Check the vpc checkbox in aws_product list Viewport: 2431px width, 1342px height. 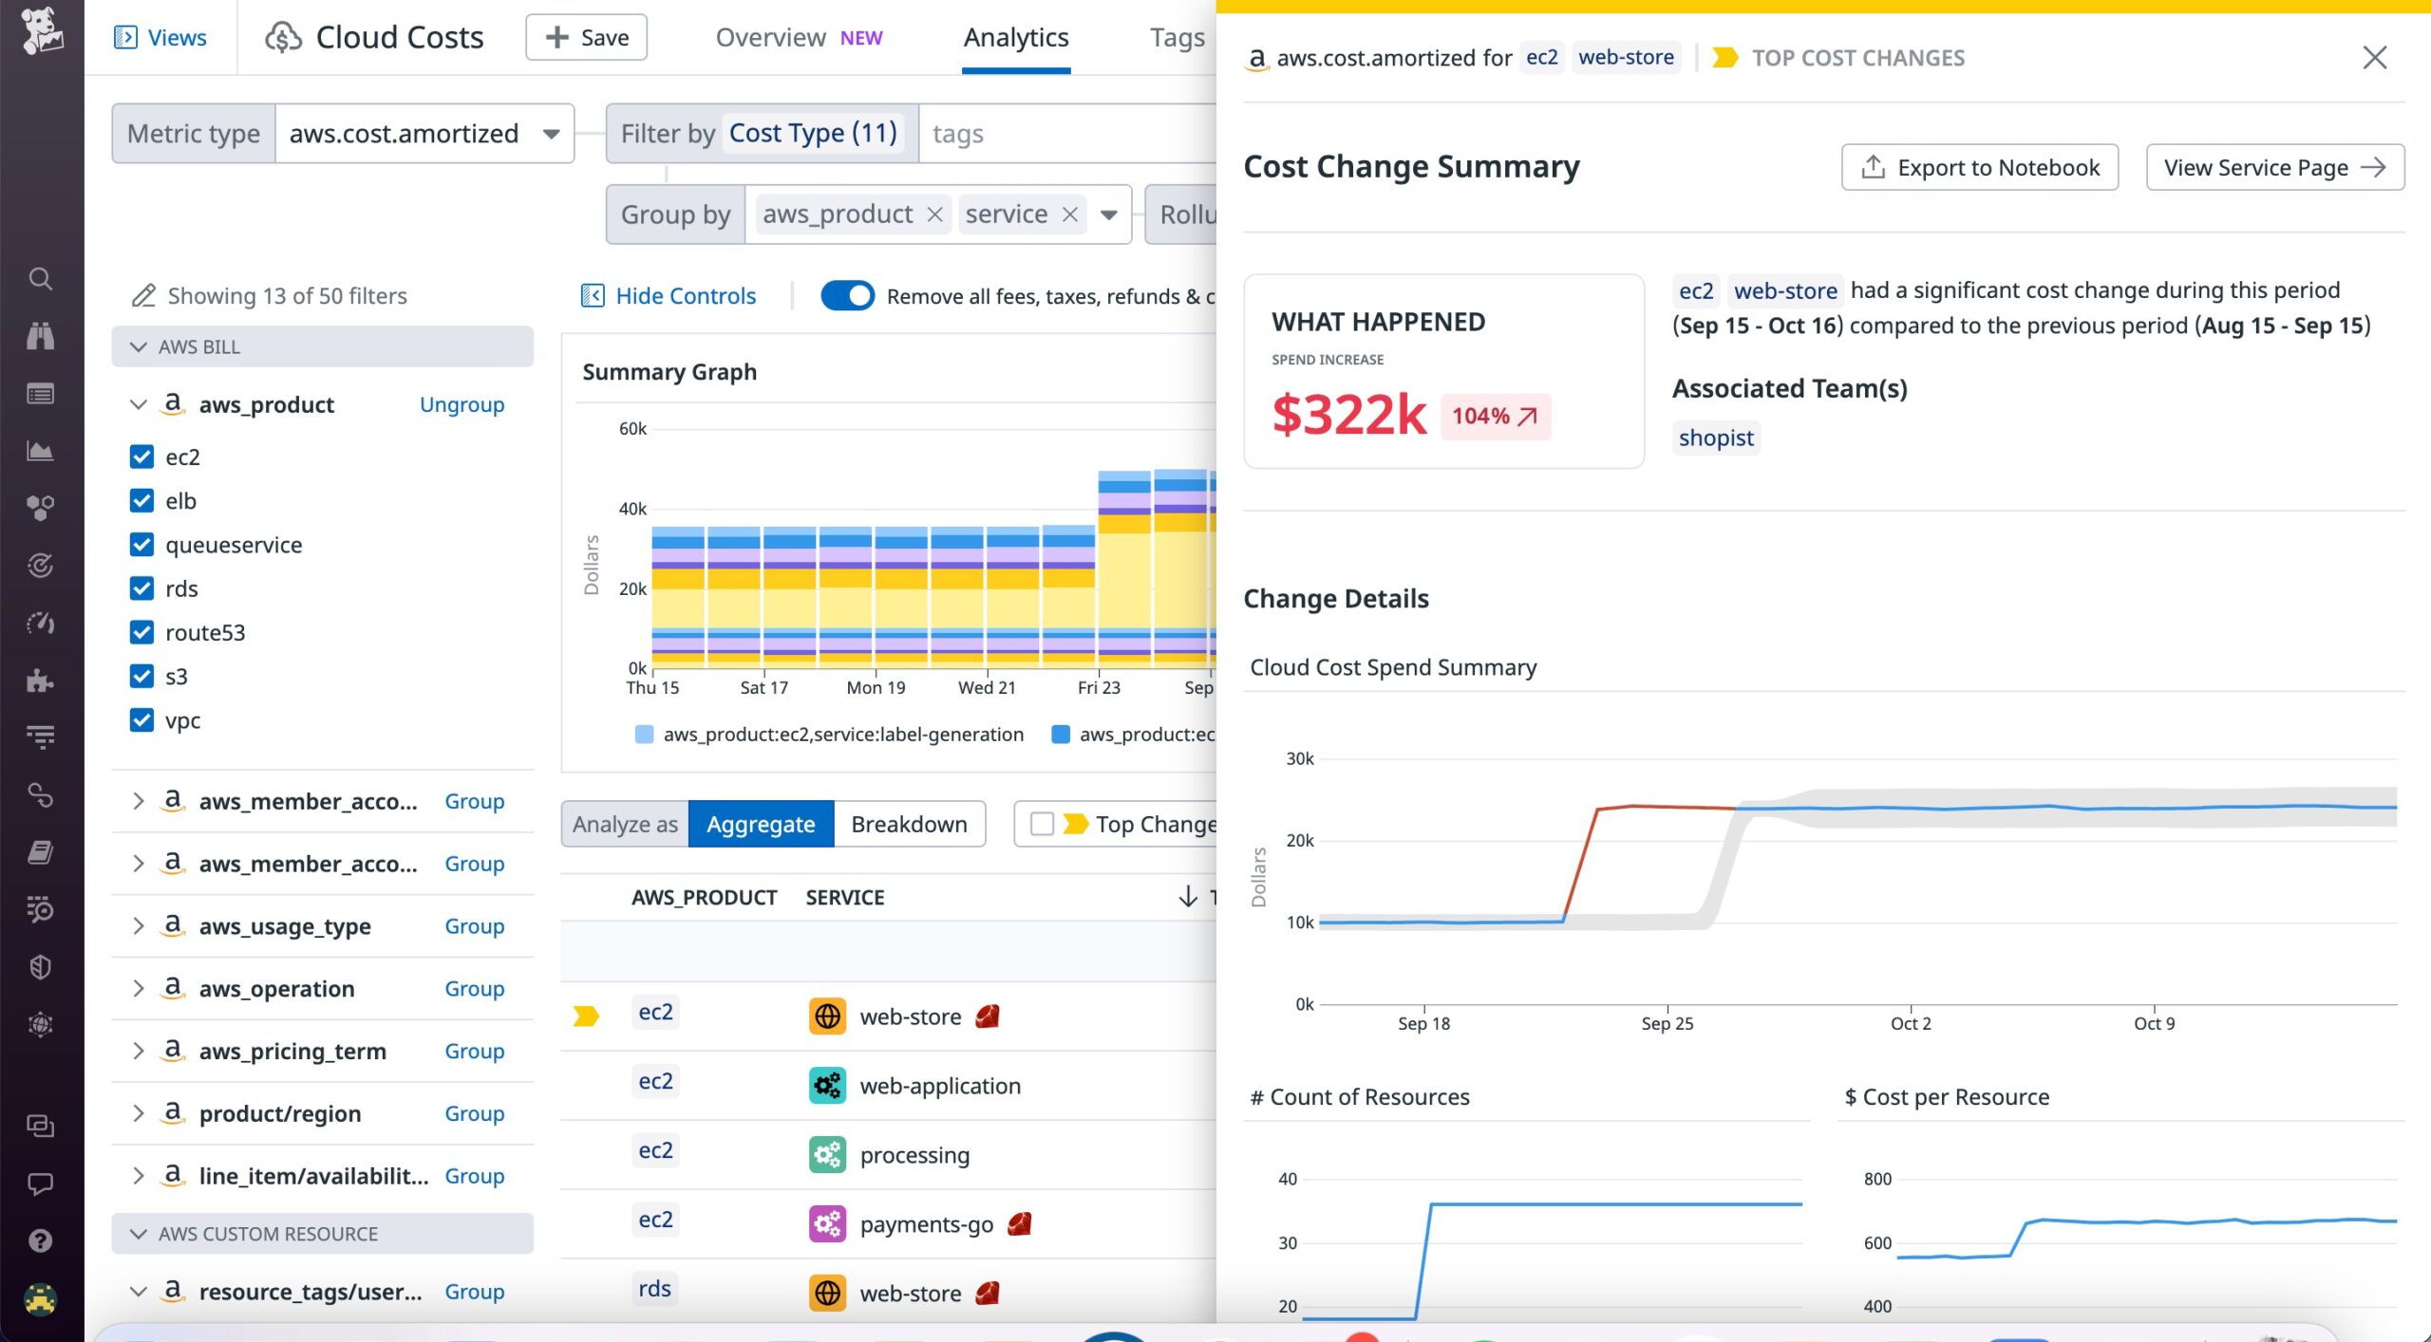[141, 718]
